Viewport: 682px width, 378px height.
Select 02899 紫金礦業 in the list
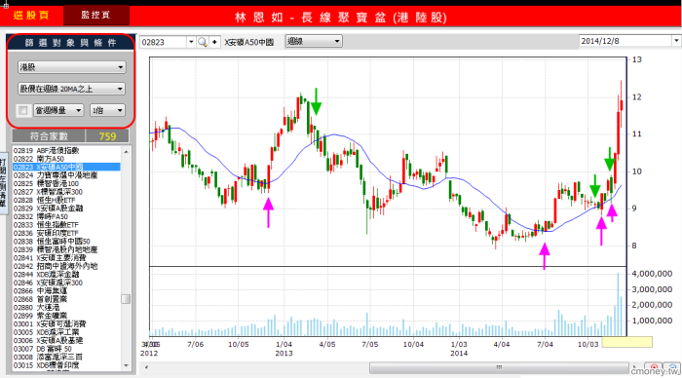coord(66,316)
